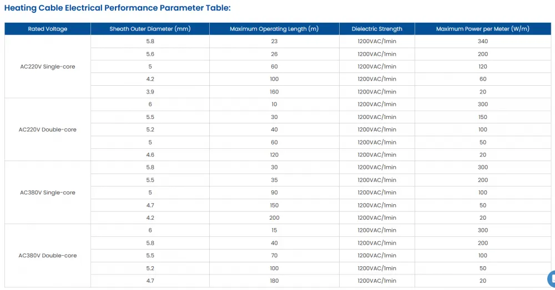The image size is (555, 290).
Task: Select the 4.7 diameter in AC380V Single-core
Action: click(150, 205)
